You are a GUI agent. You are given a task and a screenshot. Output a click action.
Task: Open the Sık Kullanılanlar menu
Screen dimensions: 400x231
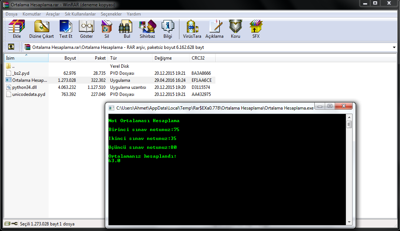click(80, 14)
